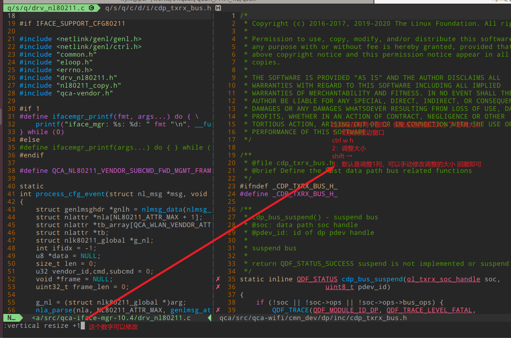Click line number 26 in right split
The height and width of the screenshot is (338, 511).
[232, 210]
